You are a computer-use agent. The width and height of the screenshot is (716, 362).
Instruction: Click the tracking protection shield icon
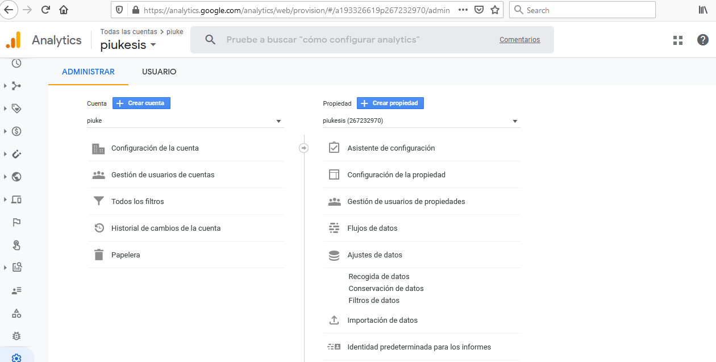[x=119, y=10]
